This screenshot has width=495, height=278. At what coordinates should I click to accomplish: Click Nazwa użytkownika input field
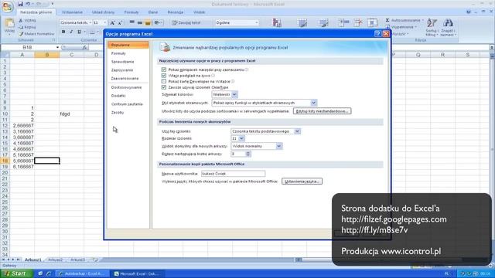[x=234, y=174]
